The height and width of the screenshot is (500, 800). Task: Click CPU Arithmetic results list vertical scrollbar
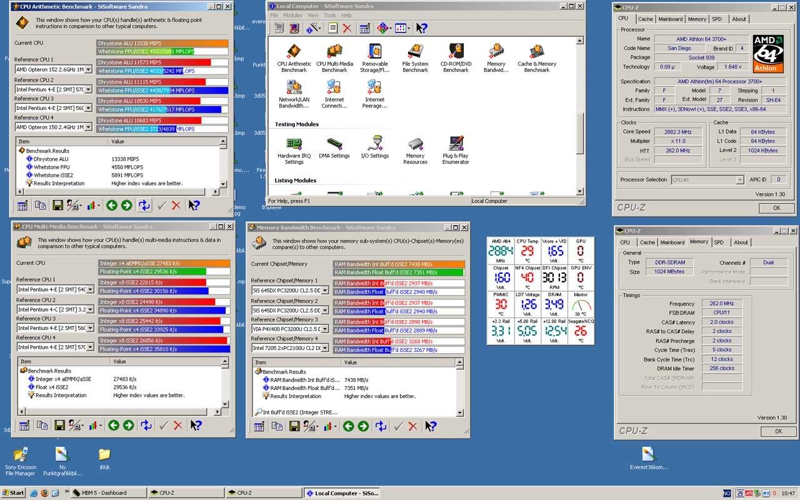223,162
